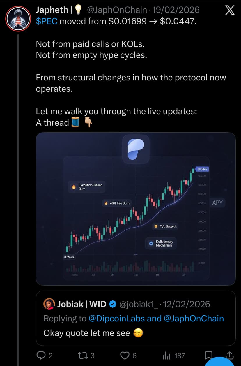Bookmark this post
The image size is (241, 366).
coord(208,355)
